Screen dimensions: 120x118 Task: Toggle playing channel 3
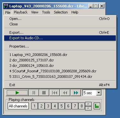pyautogui.click(x=48, y=106)
